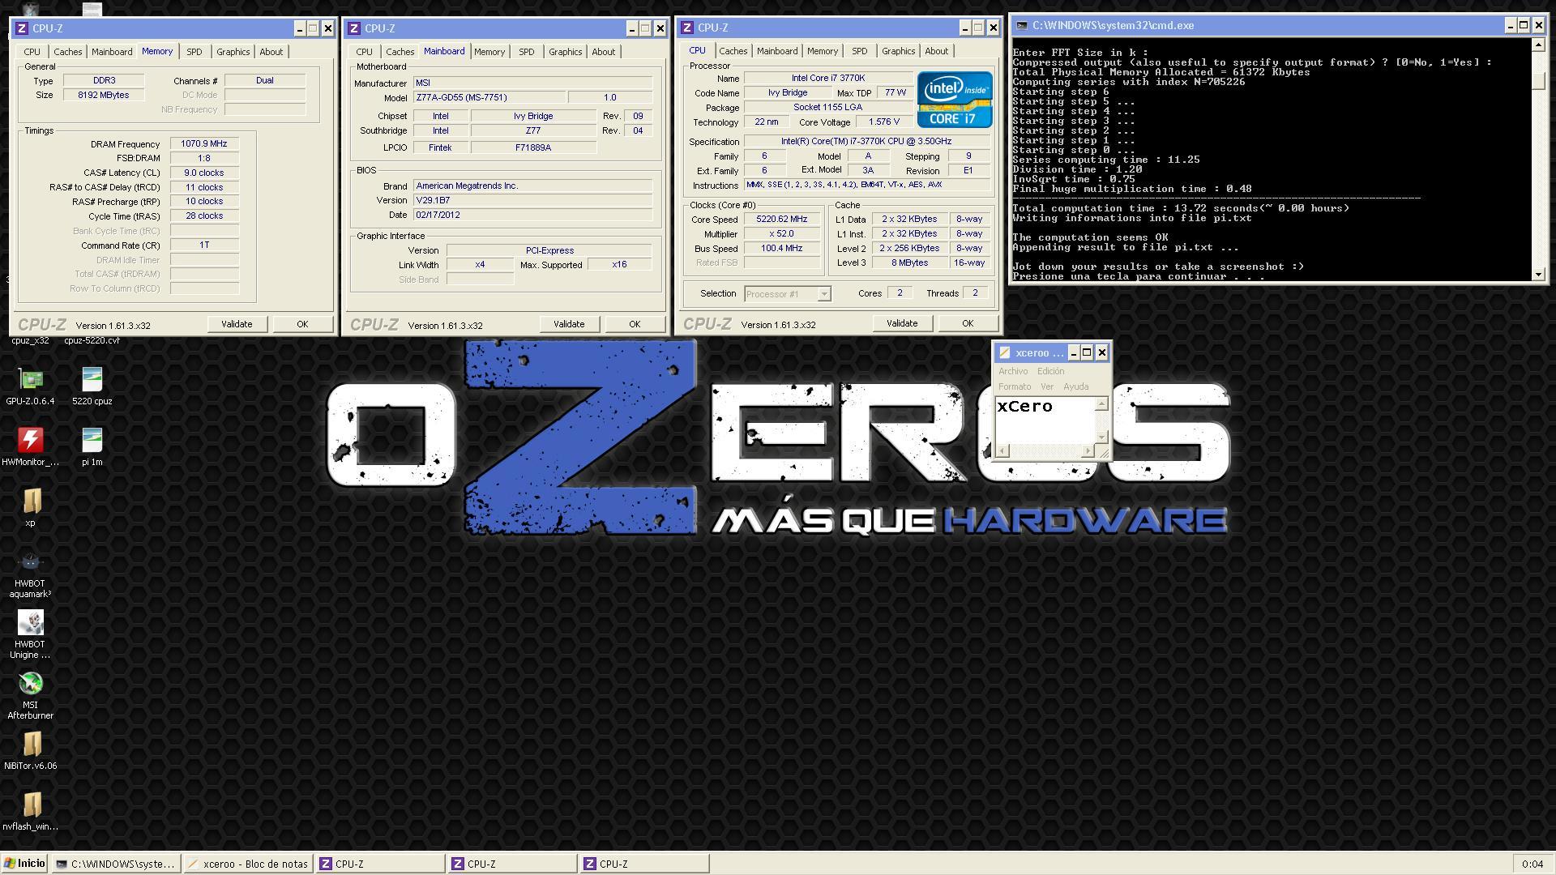Click Validate in Memory CPU-Z window

pos(237,324)
